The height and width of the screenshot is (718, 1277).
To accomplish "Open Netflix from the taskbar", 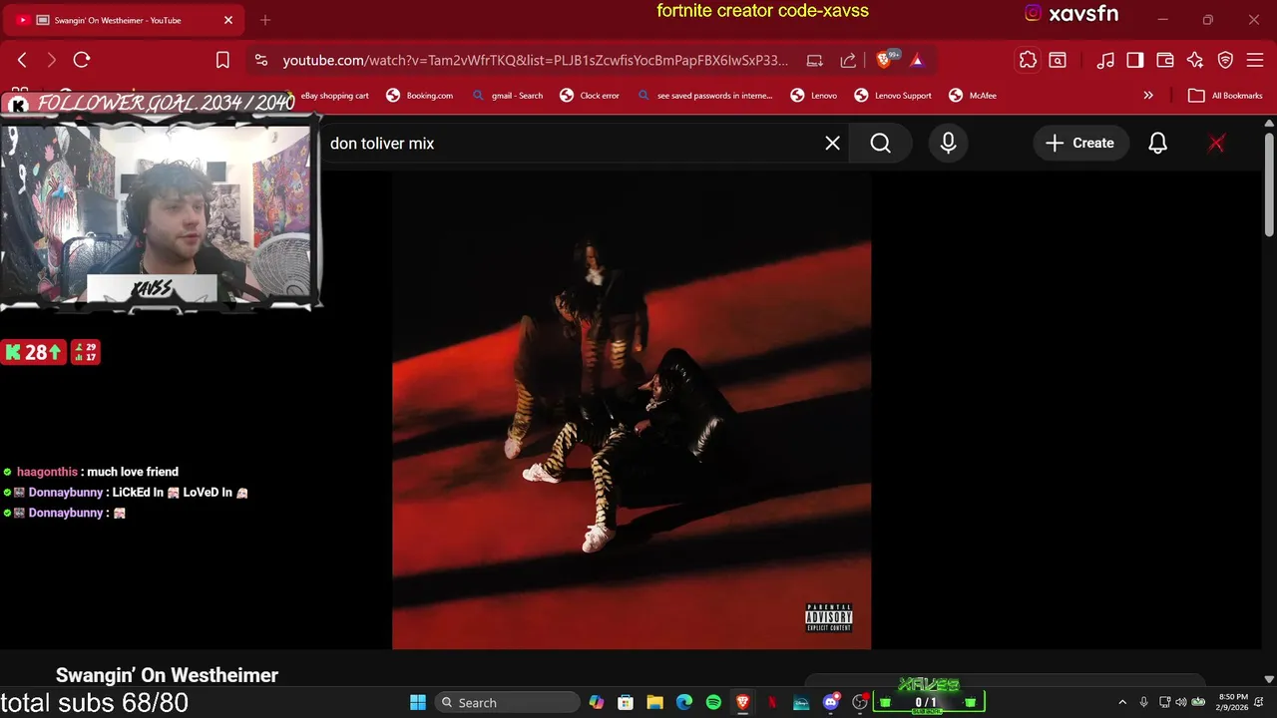I will (x=771, y=703).
